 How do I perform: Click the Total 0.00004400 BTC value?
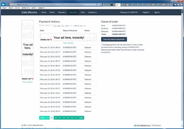coord(119,34)
